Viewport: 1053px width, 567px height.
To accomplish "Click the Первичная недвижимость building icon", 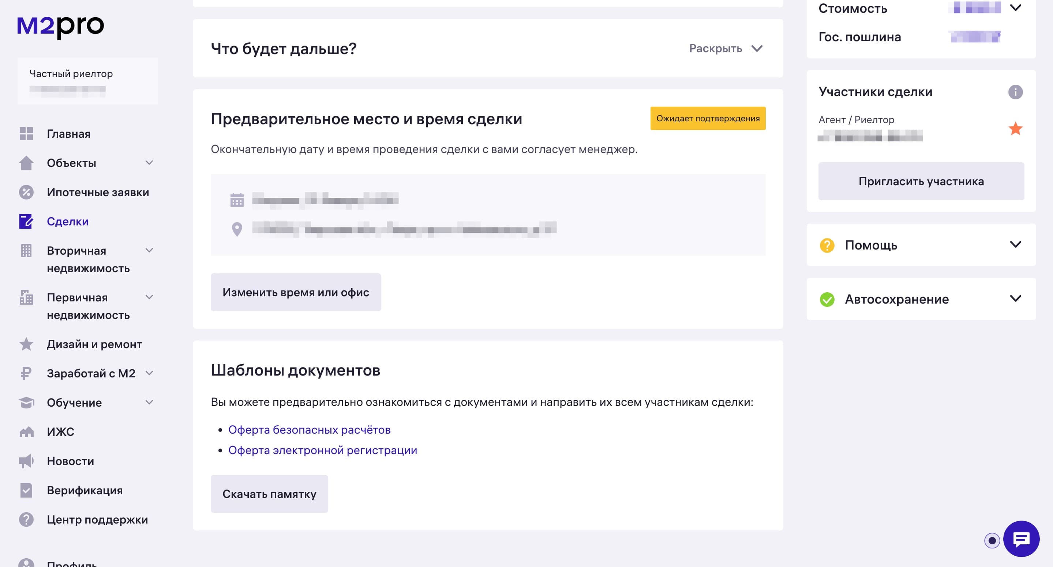I will (x=26, y=297).
